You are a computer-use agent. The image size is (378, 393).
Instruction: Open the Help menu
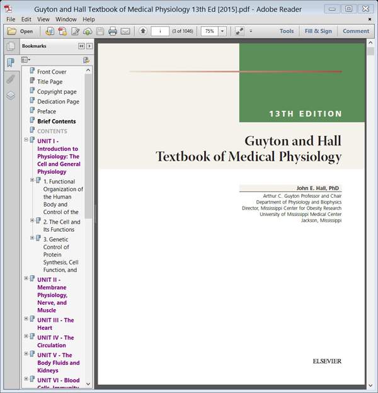click(x=89, y=20)
